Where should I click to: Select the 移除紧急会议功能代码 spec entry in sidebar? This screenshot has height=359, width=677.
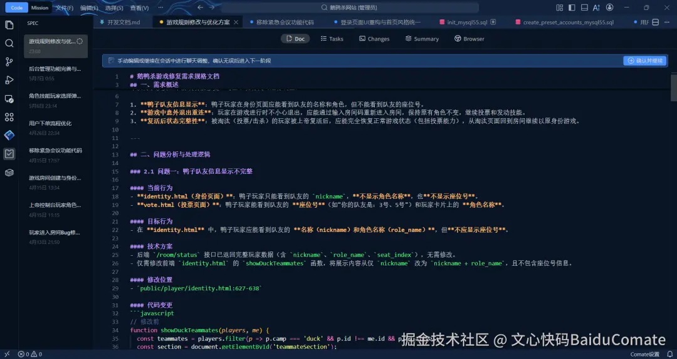tap(56, 155)
